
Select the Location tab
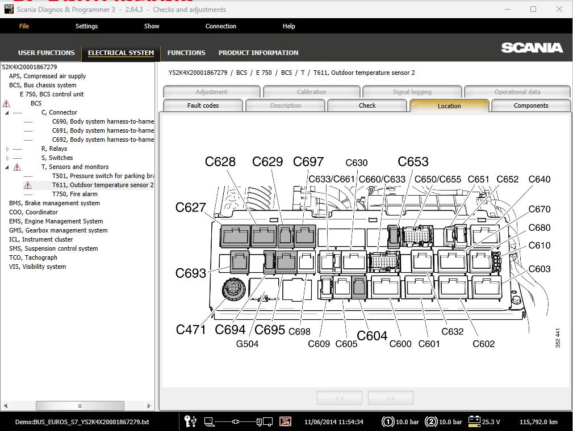tap(449, 106)
